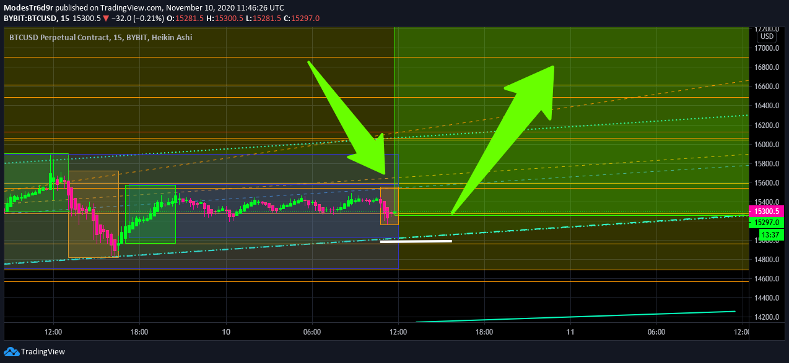This screenshot has width=789, height=363.
Task: Click the high value H:15300.5
Action: 225,19
